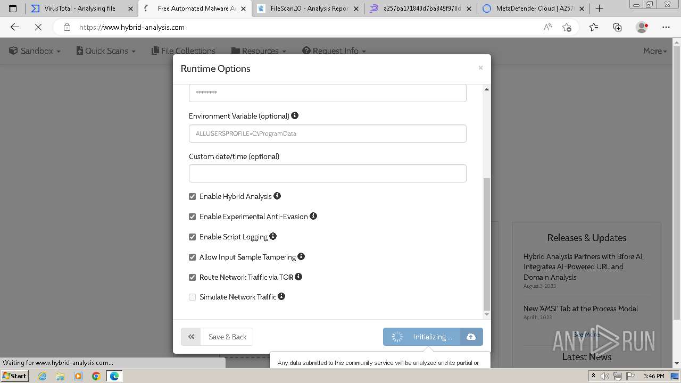Click the Initializing submit button
Image resolution: width=681 pixels, height=383 pixels.
[x=422, y=337]
